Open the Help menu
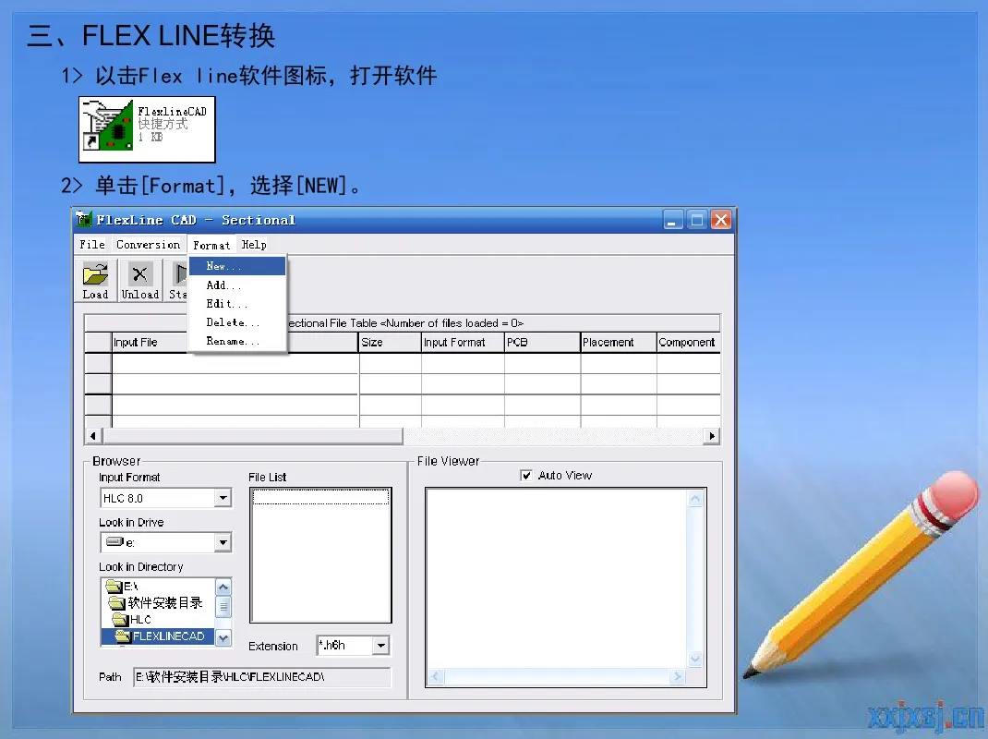This screenshot has width=988, height=739. pos(254,245)
